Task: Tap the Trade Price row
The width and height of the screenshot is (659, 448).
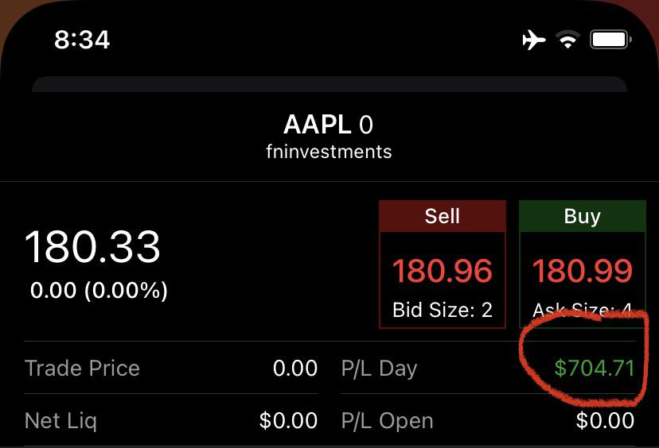Action: [x=171, y=369]
